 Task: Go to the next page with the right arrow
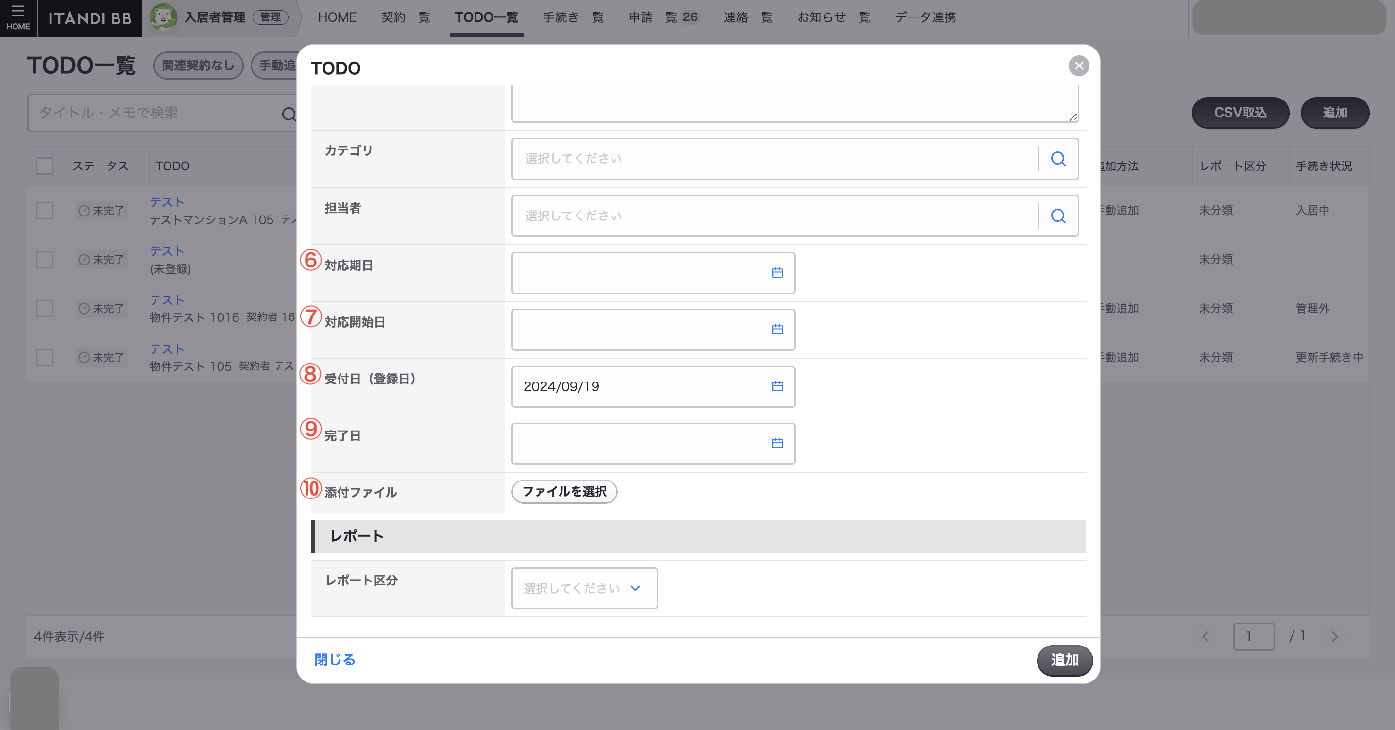click(x=1334, y=637)
